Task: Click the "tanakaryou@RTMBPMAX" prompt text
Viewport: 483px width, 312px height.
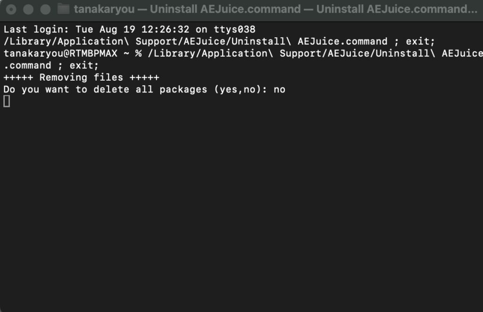Action: click(60, 53)
